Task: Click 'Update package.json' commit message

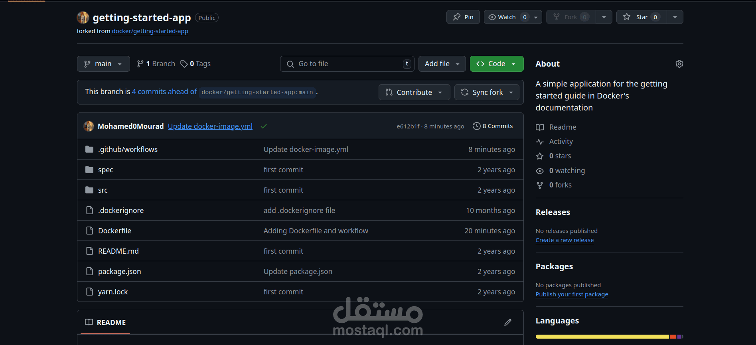Action: click(298, 271)
